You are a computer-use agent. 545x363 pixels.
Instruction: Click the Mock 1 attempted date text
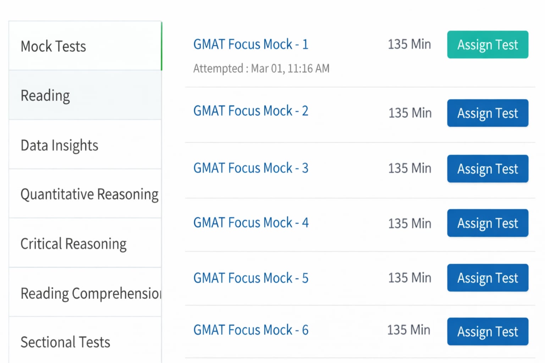coord(261,68)
